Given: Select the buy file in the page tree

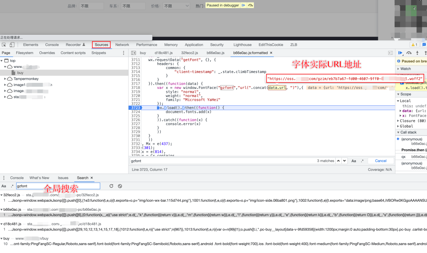Looking at the screenshot, I should [20, 73].
